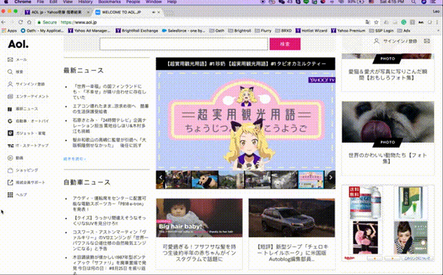Open ショッピング bag icon in sidebar

pyautogui.click(x=10, y=170)
